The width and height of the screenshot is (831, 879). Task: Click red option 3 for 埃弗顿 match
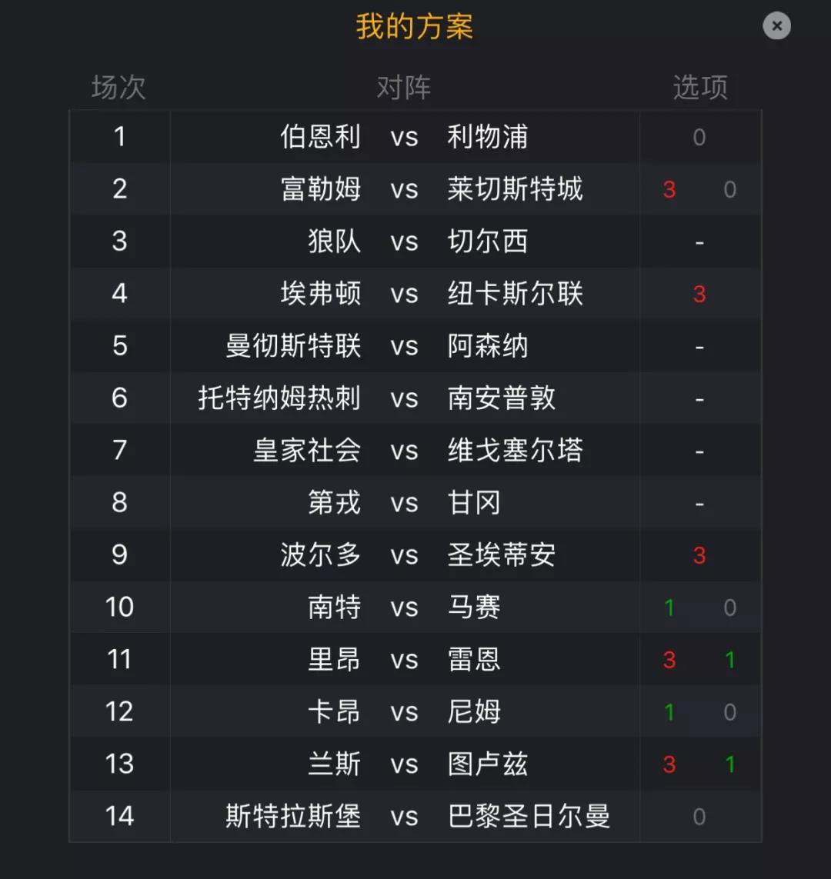(x=699, y=294)
